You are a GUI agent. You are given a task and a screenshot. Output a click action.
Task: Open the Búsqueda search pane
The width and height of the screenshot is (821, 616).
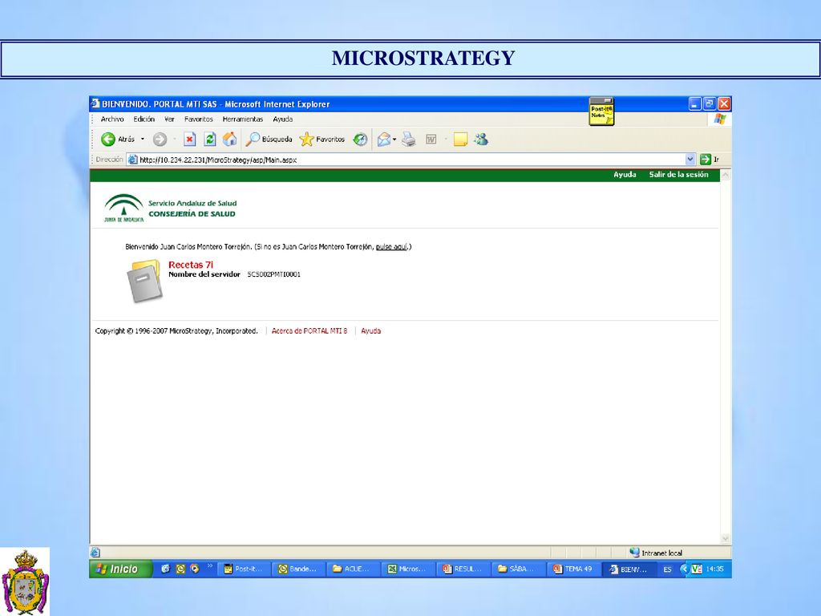coord(269,140)
